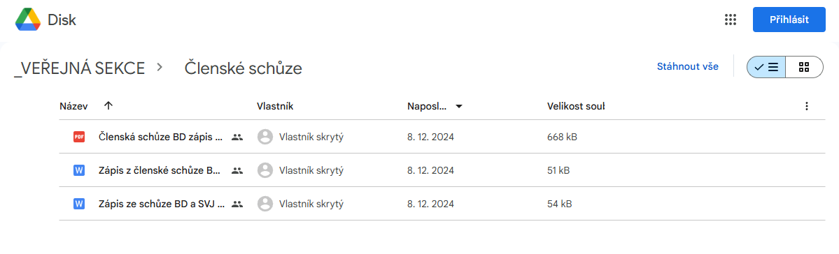Click the Název column header
This screenshot has height=254, width=839.
point(73,106)
